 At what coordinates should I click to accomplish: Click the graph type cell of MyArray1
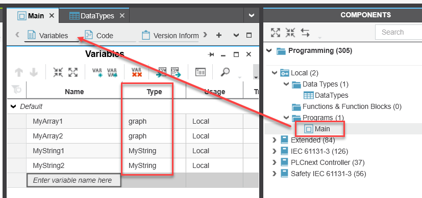(154, 121)
